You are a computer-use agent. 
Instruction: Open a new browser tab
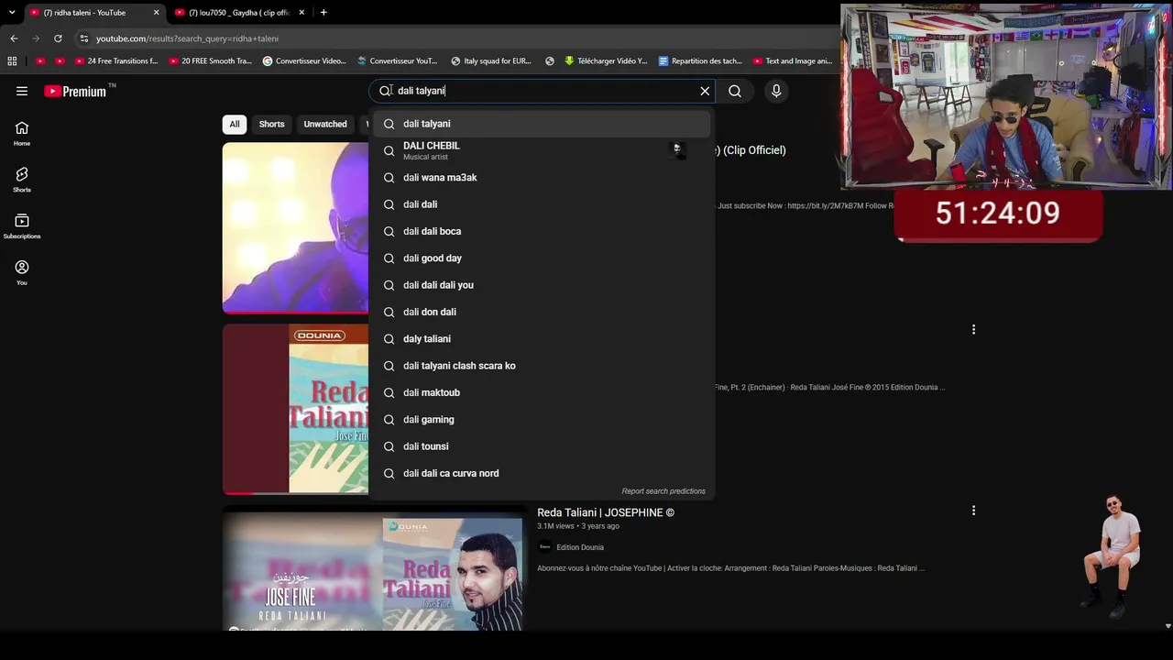coord(323,13)
